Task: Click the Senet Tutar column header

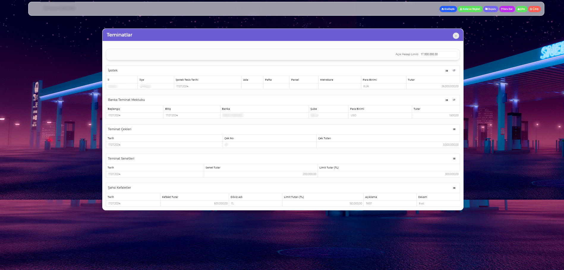Action: coord(213,168)
